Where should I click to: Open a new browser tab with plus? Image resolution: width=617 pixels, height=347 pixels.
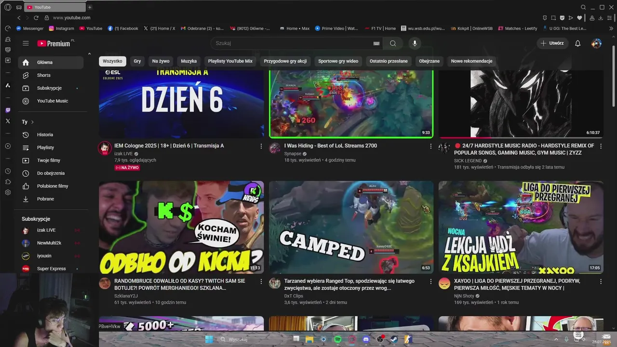pyautogui.click(x=90, y=7)
